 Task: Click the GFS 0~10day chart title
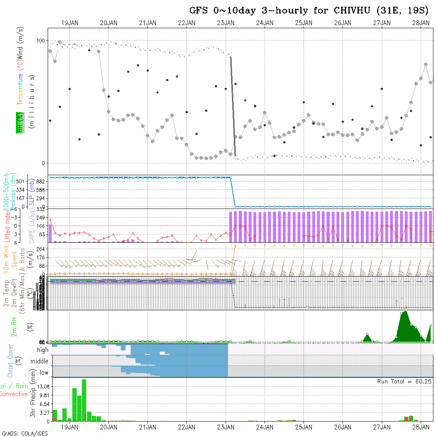tap(309, 10)
